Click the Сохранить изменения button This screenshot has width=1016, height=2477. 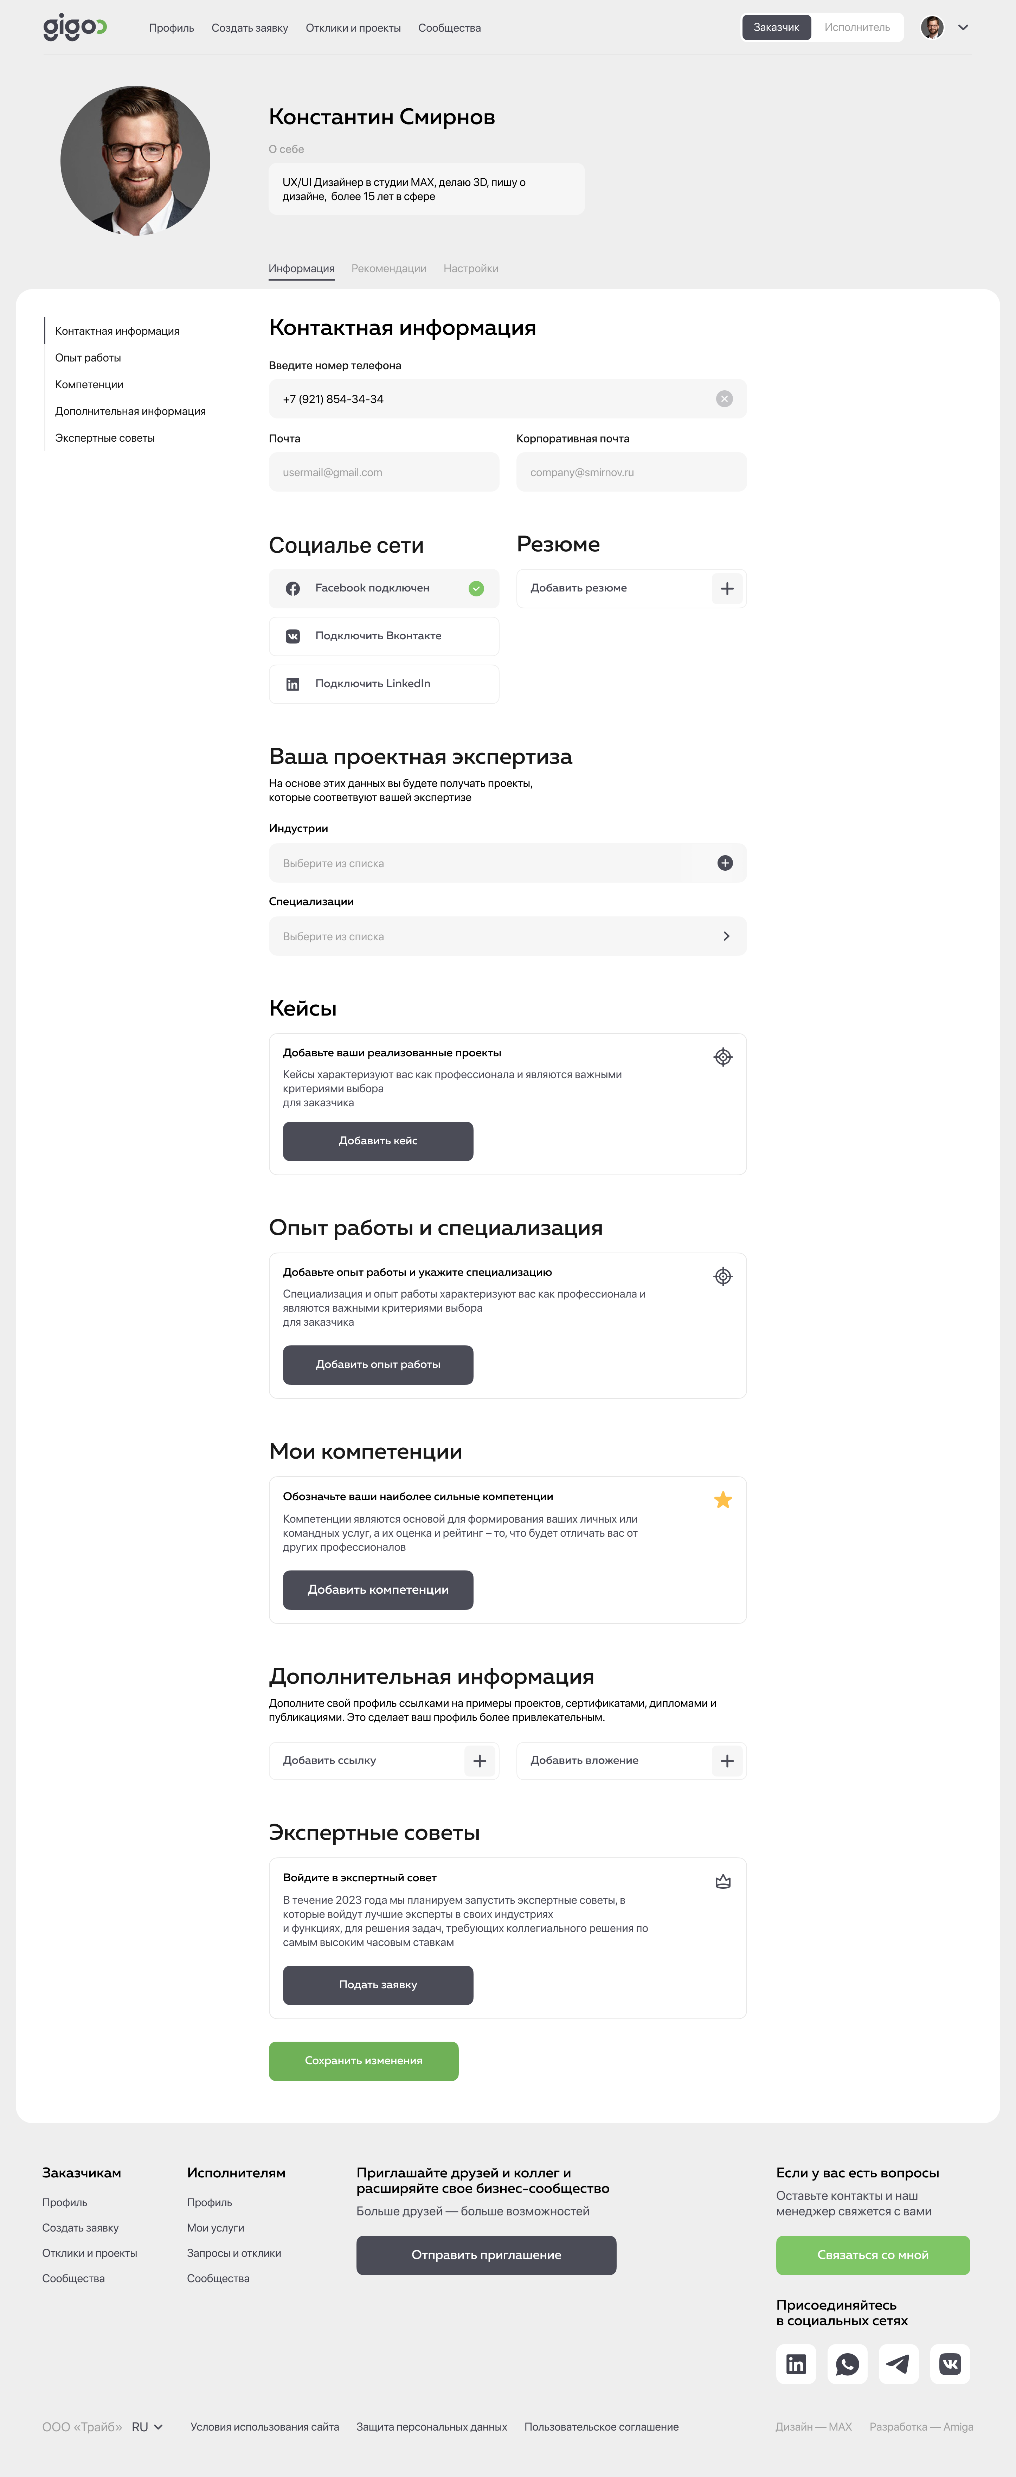coord(364,2061)
